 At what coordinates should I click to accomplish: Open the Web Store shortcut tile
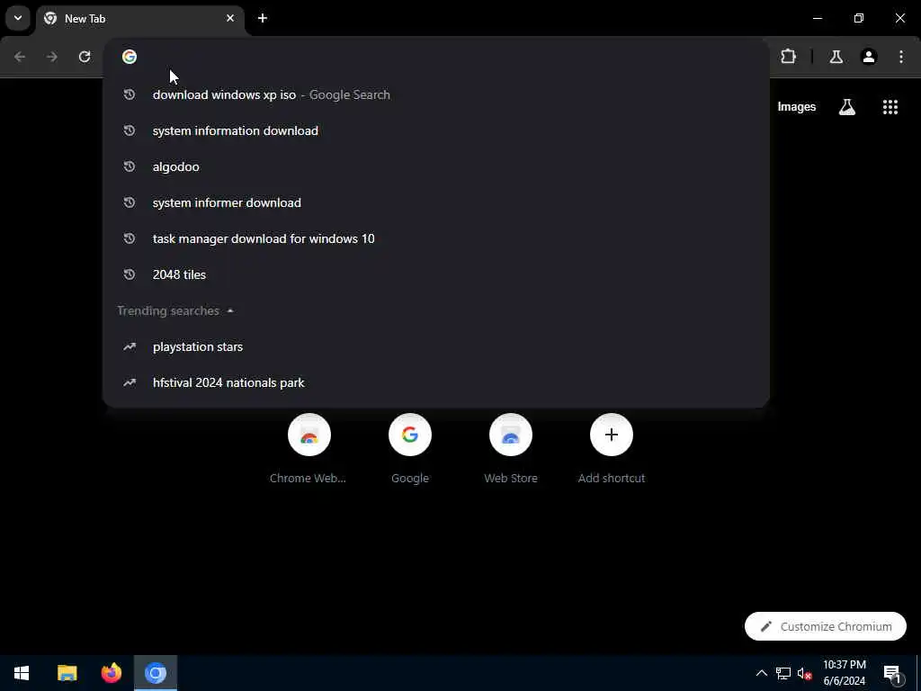[x=511, y=435]
